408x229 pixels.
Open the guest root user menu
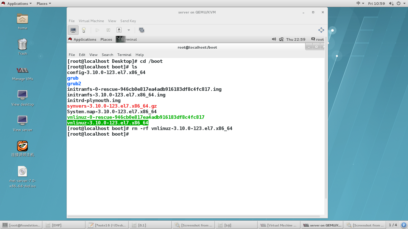317,39
